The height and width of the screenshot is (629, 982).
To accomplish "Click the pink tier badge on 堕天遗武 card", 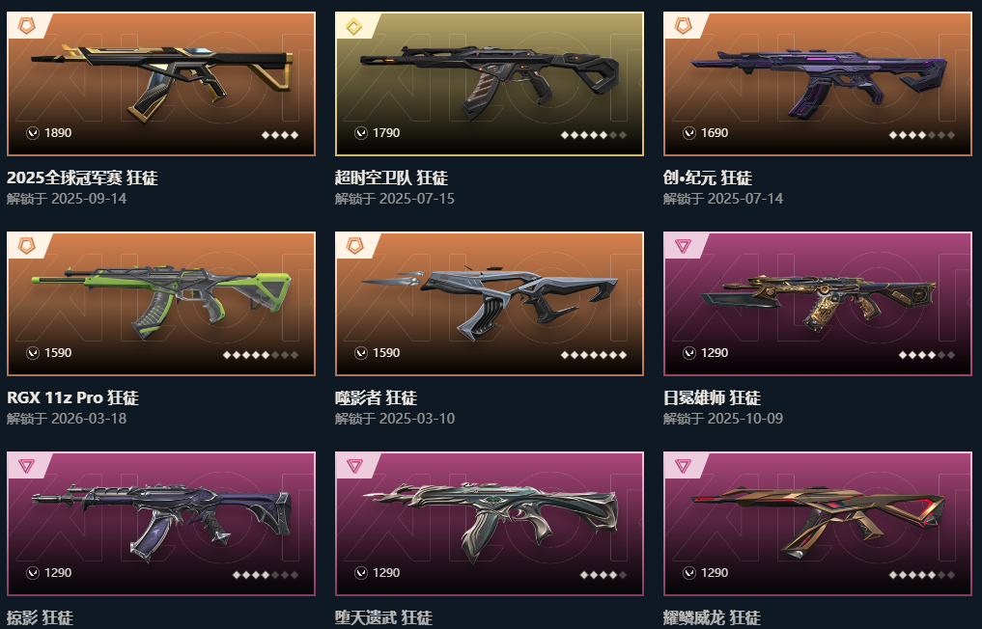I will pyautogui.click(x=354, y=466).
